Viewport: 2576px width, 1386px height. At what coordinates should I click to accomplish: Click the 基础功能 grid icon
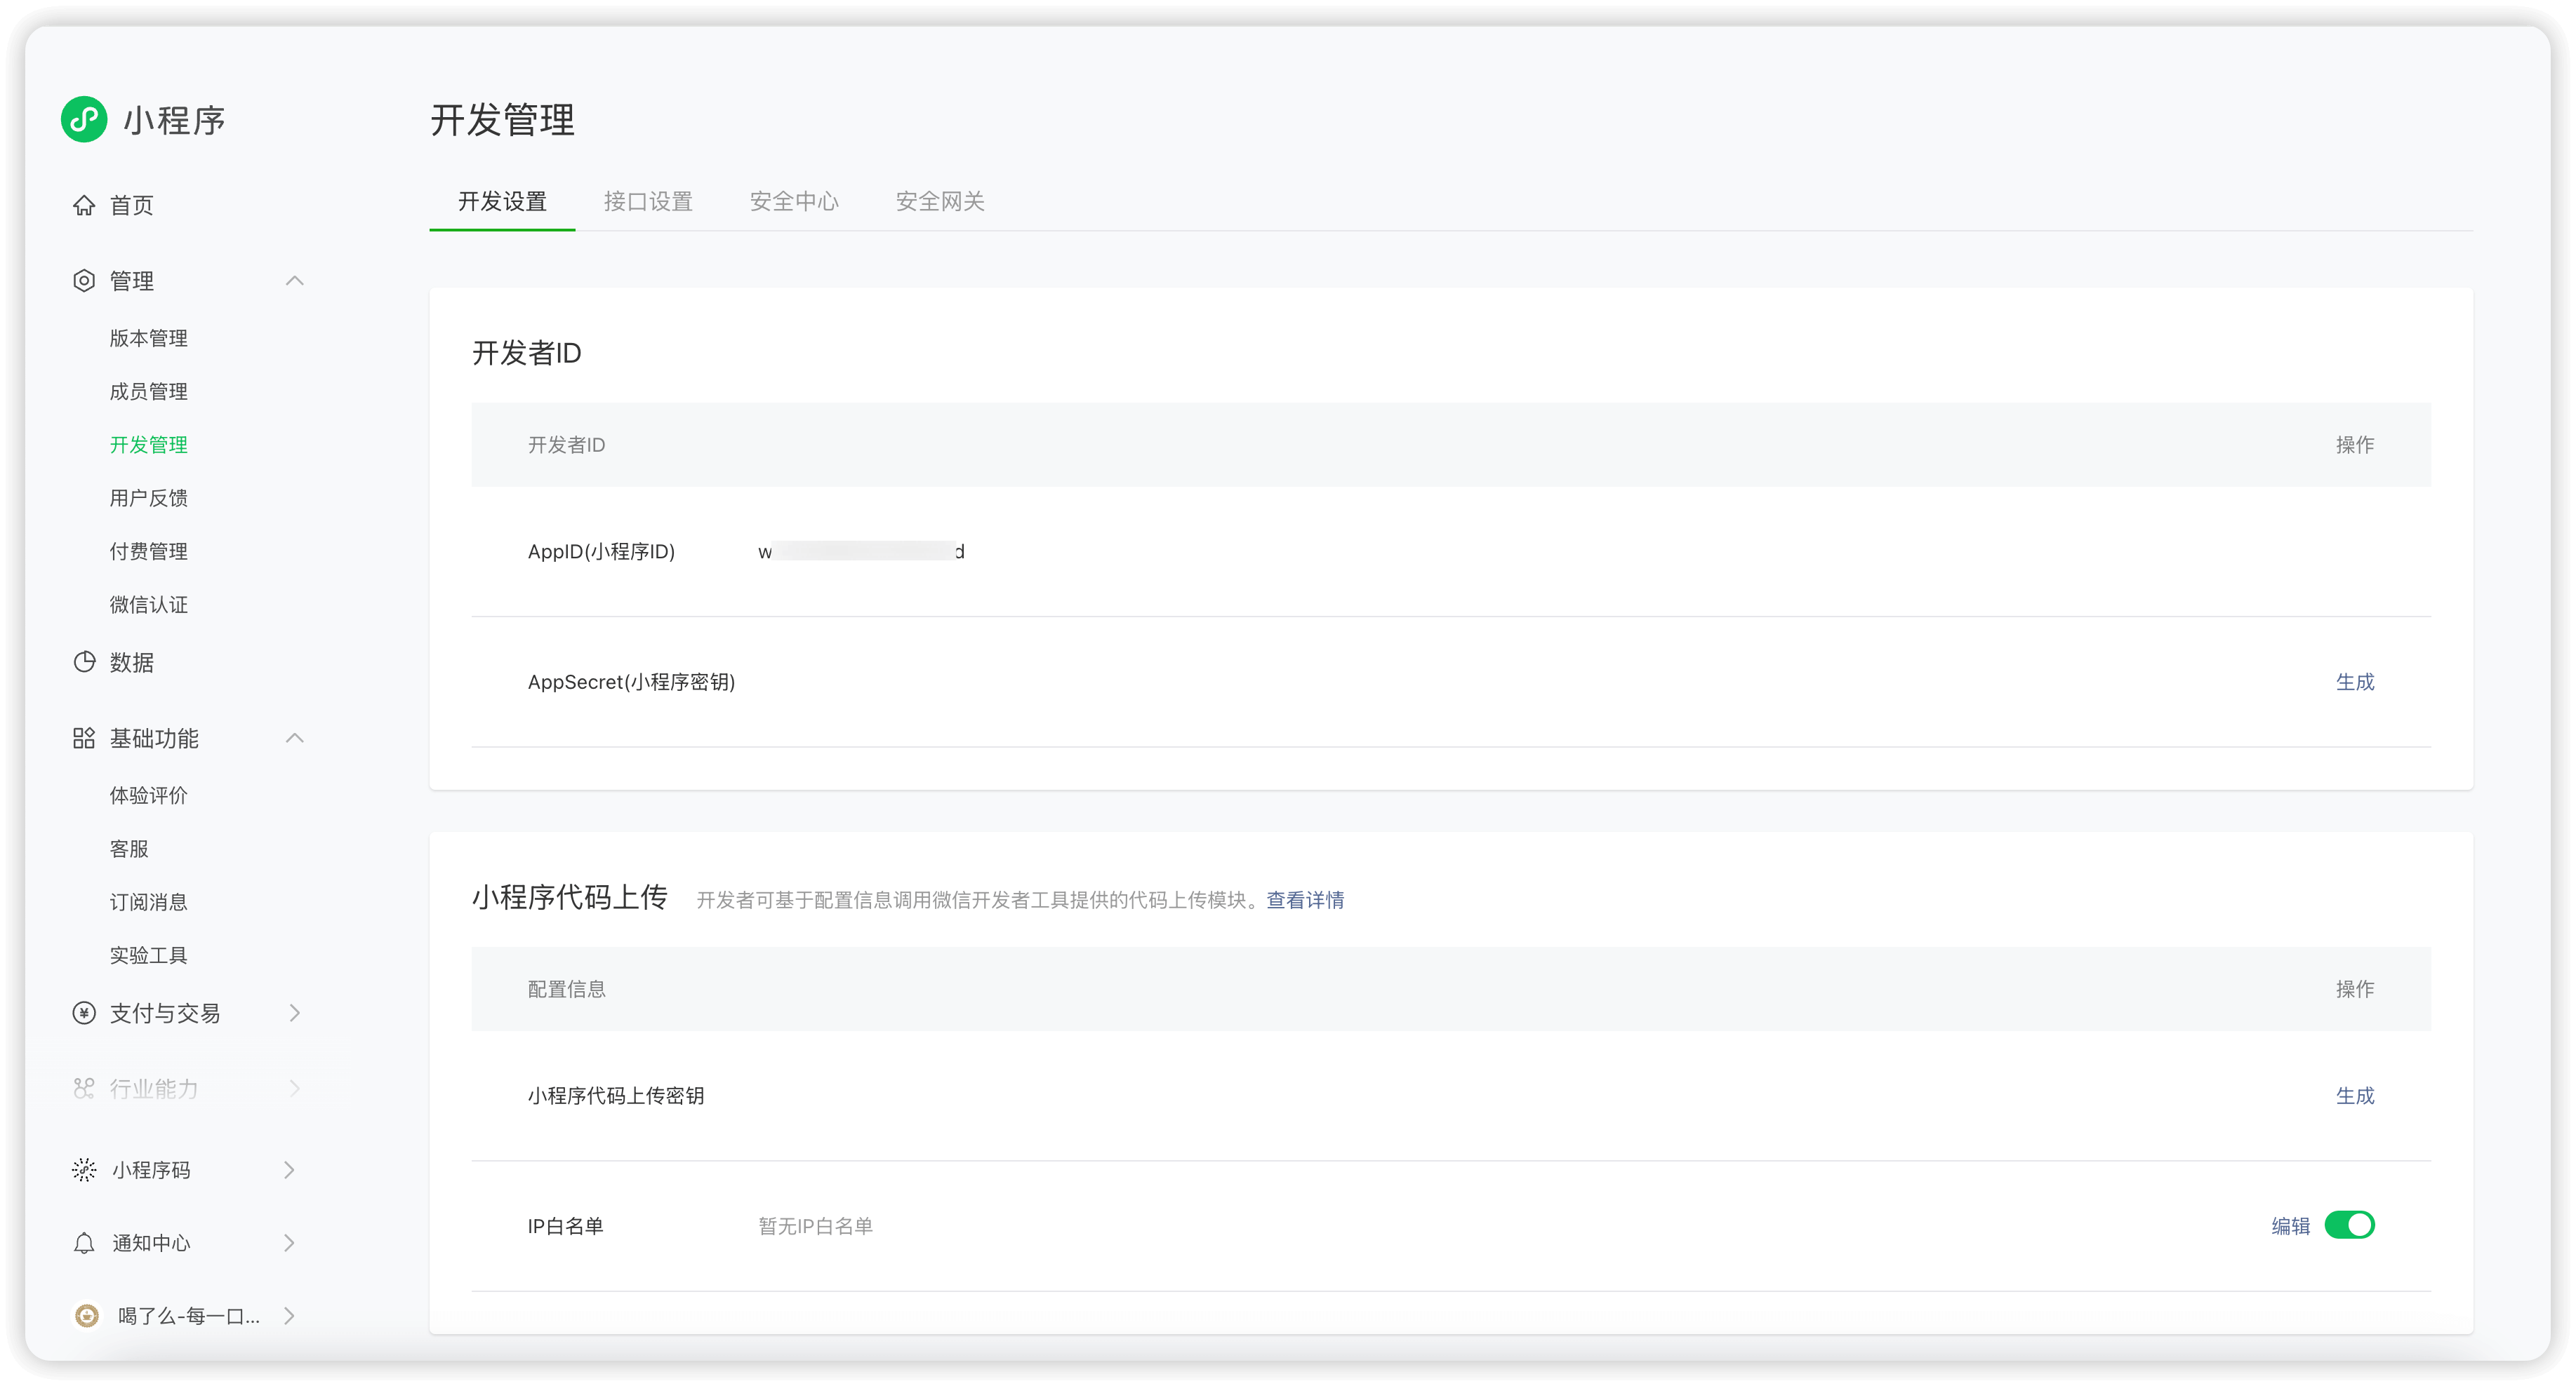tap(84, 737)
